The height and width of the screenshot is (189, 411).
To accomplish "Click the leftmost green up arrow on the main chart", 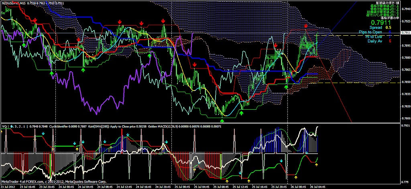I will tap(24, 45).
